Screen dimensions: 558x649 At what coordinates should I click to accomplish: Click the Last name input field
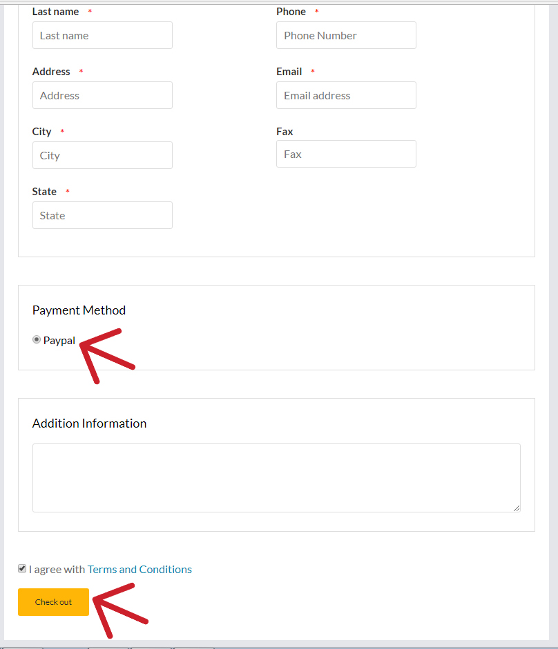point(102,35)
